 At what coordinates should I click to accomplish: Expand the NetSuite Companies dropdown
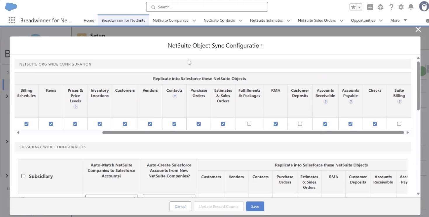[194, 20]
